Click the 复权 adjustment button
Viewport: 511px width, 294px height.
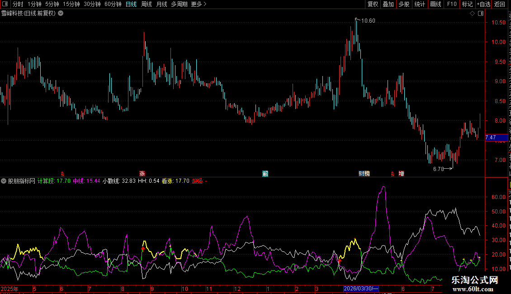click(373, 4)
